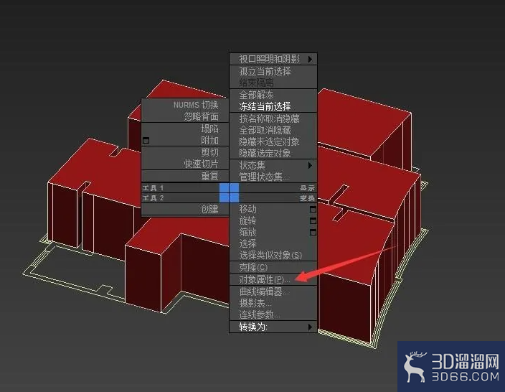
Task: Click 显示 quad label
Action: point(307,188)
